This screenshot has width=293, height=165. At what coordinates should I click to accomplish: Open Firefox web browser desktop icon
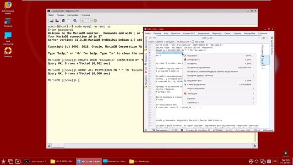pyautogui.click(x=8, y=7)
